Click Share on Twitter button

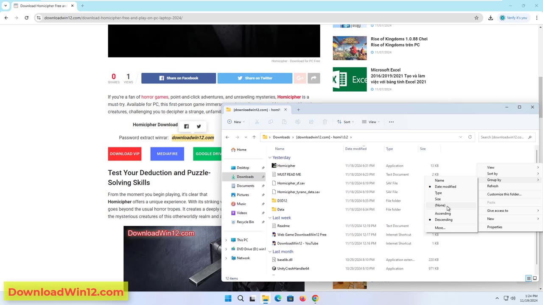coord(255,78)
